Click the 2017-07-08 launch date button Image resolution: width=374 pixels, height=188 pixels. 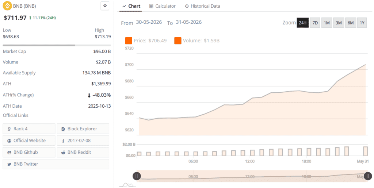point(83,141)
